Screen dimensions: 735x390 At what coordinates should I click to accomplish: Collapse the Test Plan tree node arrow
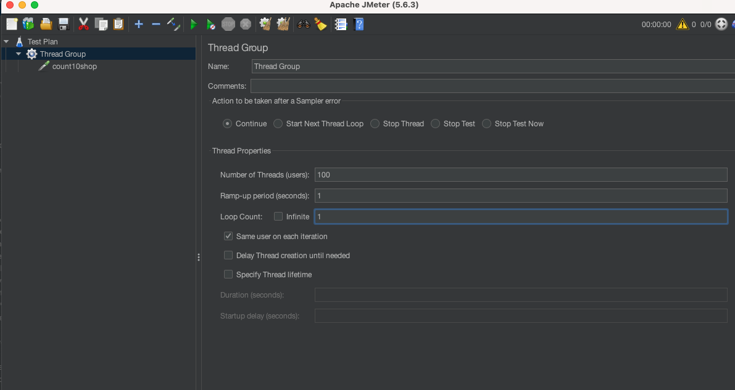coord(7,42)
